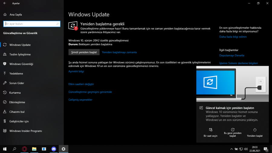272x153 pixels.
Task: Click Sorun Gider wrench icon
Action: (x=5, y=83)
